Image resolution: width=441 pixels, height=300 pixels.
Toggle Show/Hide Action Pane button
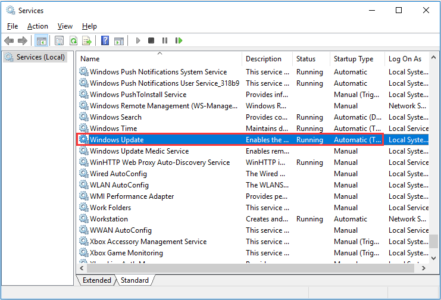click(118, 40)
